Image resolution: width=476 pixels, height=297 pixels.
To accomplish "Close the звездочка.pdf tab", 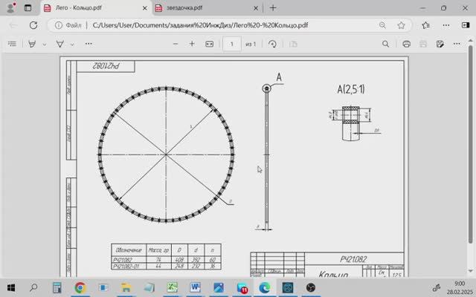I will pyautogui.click(x=256, y=8).
